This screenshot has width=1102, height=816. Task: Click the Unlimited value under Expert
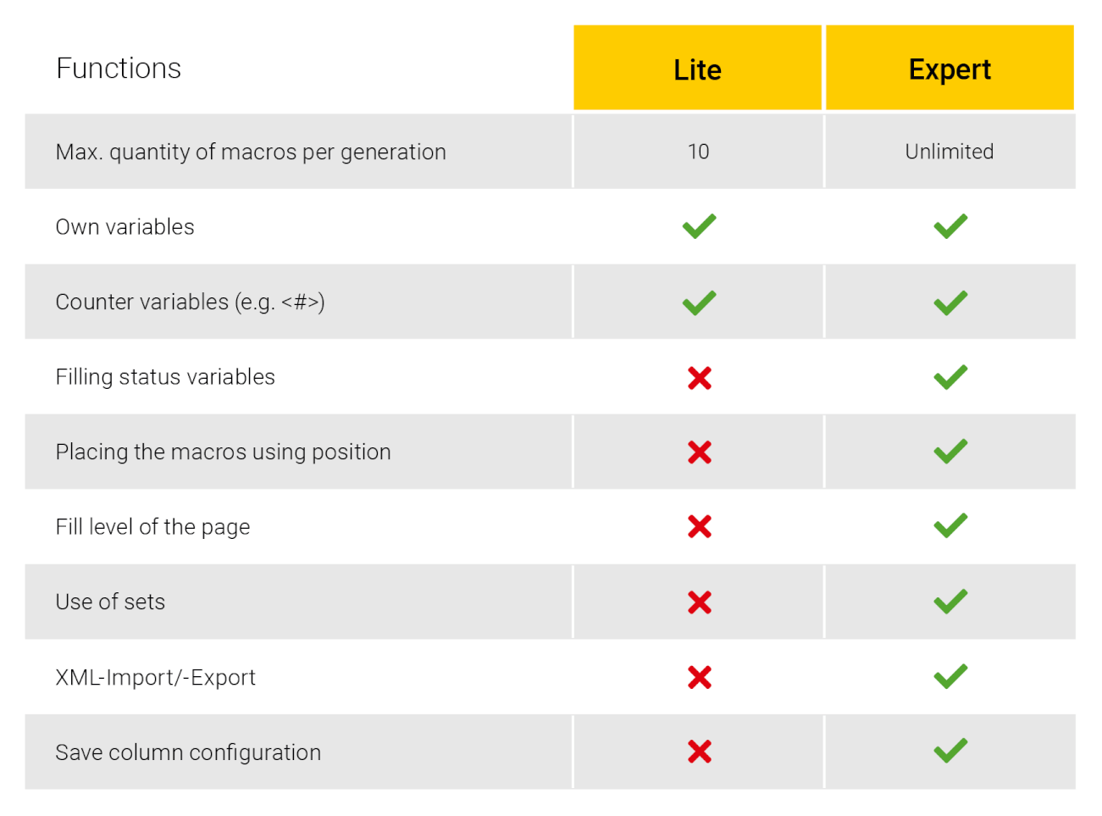(950, 152)
